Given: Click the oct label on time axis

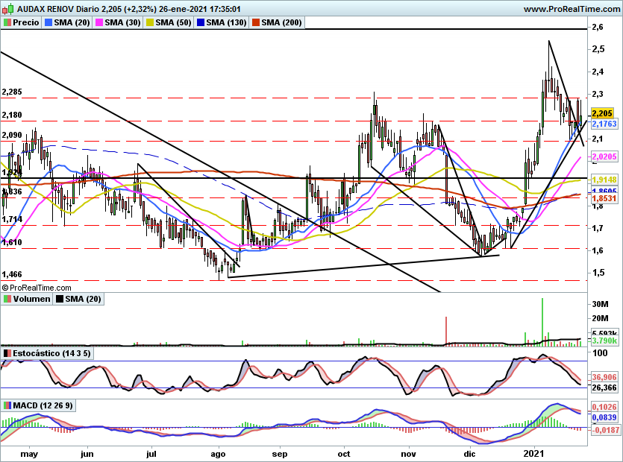Looking at the screenshot, I should tap(344, 454).
